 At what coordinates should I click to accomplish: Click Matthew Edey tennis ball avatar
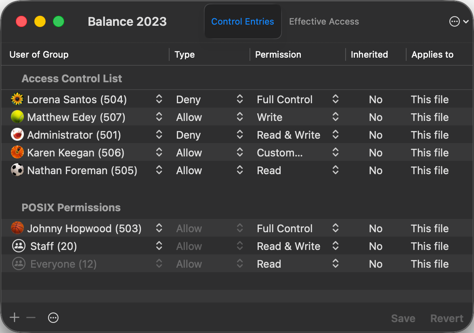17,117
